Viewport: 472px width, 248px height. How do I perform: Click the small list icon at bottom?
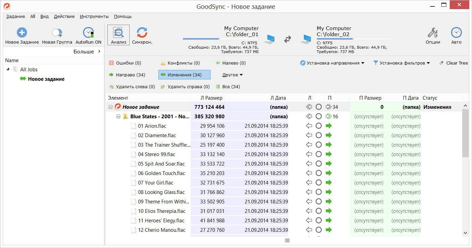click(287, 241)
